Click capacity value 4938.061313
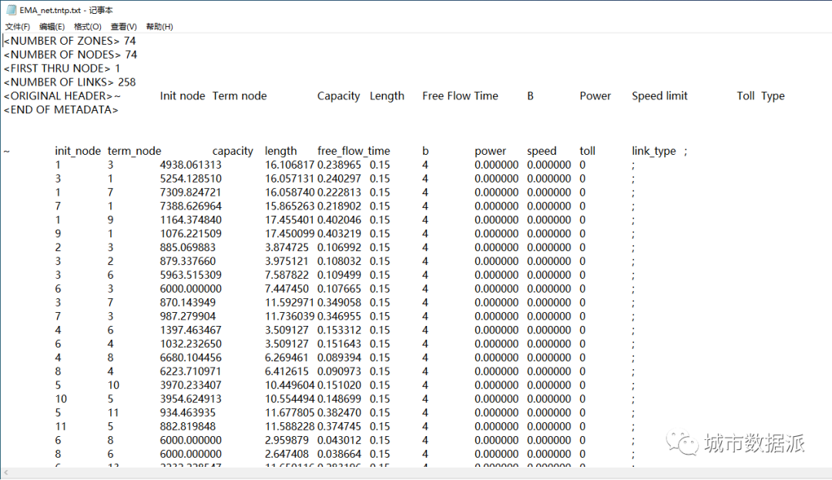The height and width of the screenshot is (480, 832). (190, 165)
